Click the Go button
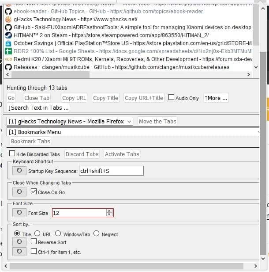Screen dimensions: 269x272 pos(11,98)
